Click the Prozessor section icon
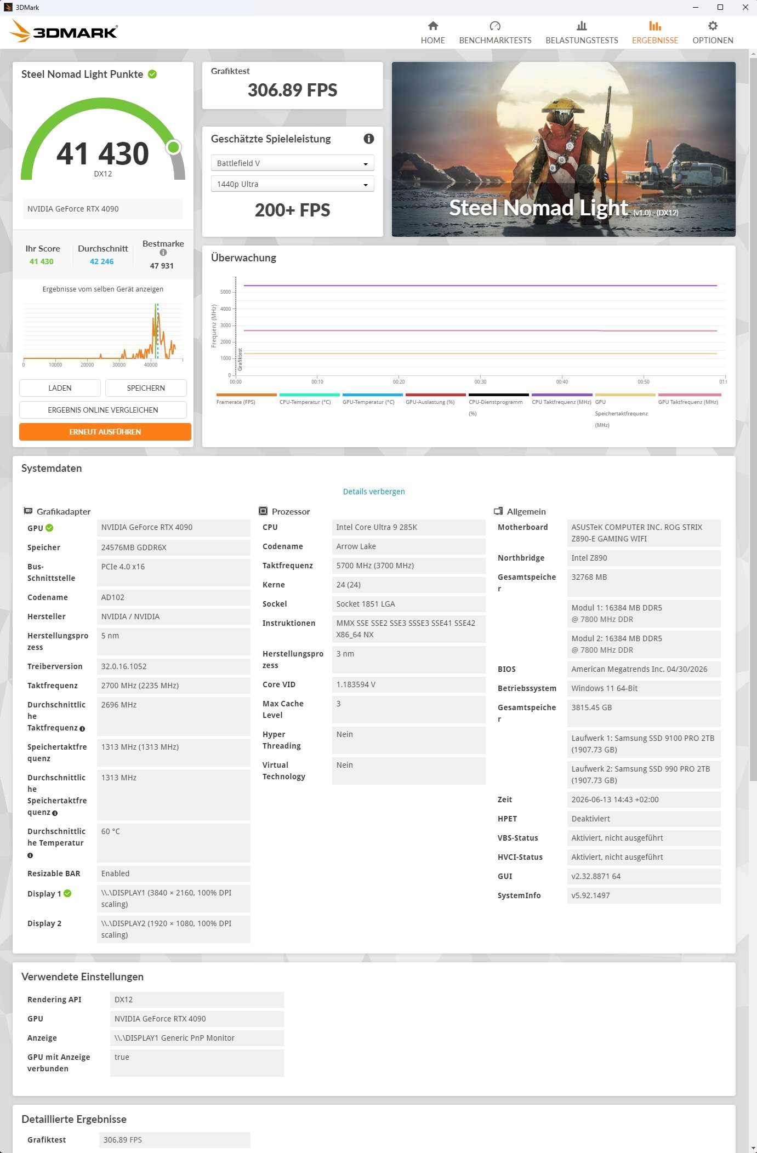Viewport: 757px width, 1153px height. click(263, 511)
